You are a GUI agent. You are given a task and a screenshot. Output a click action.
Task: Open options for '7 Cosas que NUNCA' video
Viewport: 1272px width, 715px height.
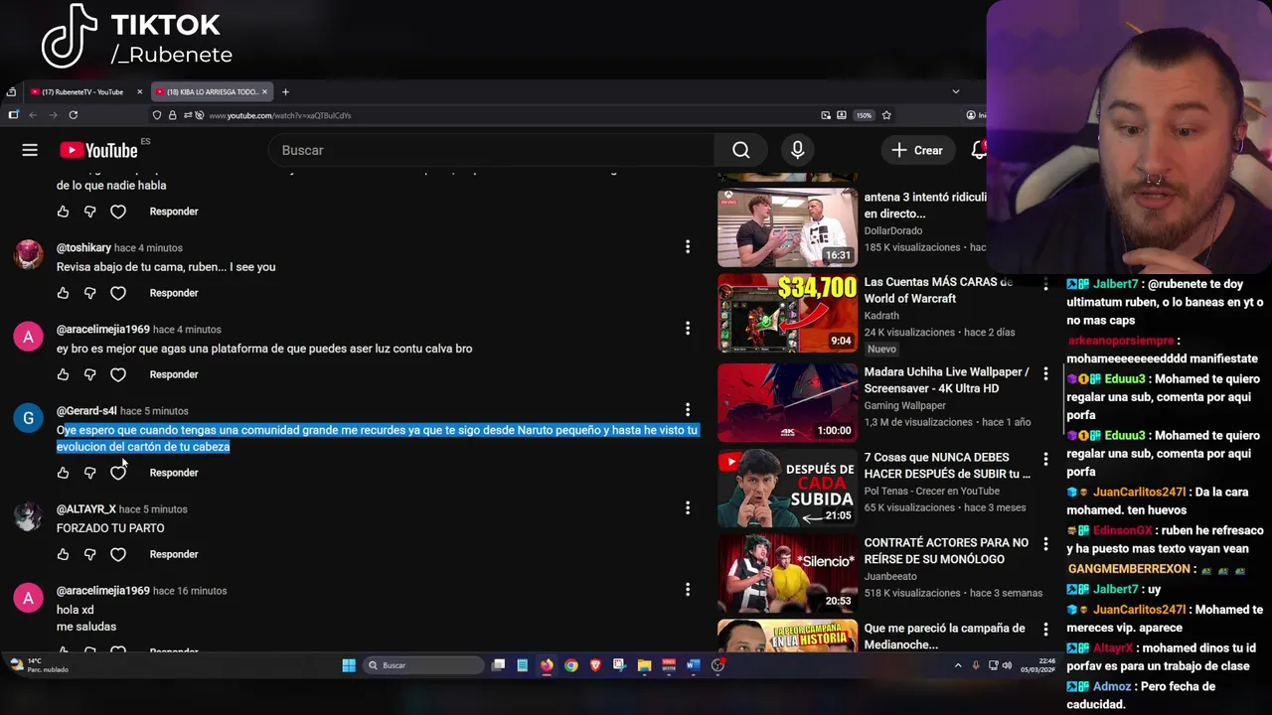point(1045,459)
